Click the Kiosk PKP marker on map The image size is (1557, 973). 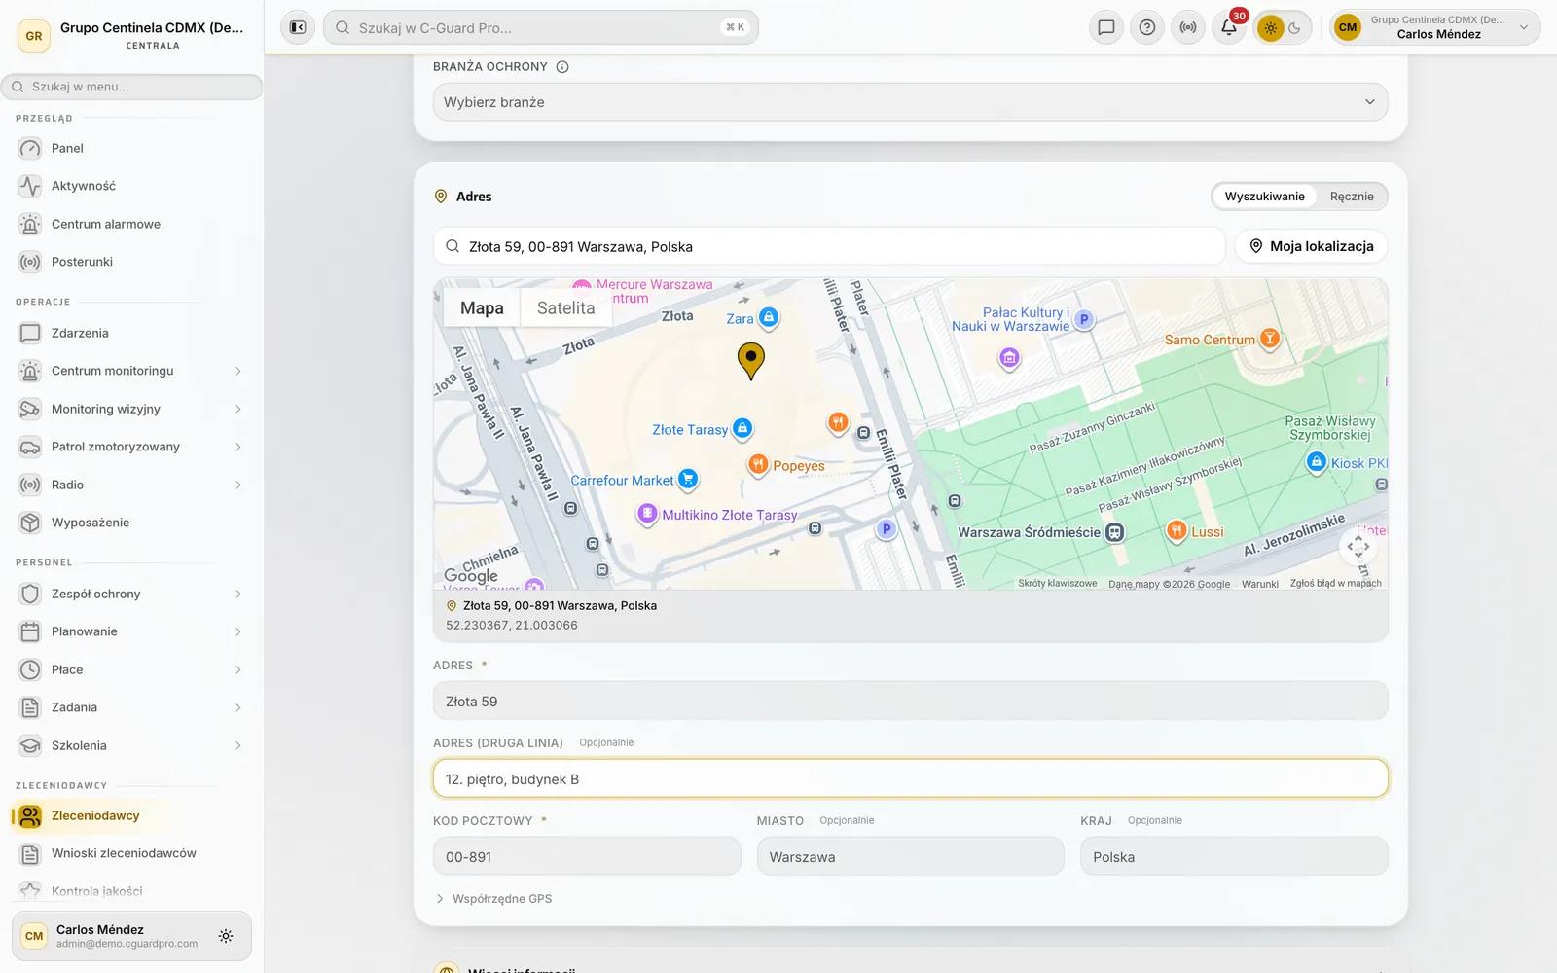click(x=1316, y=462)
